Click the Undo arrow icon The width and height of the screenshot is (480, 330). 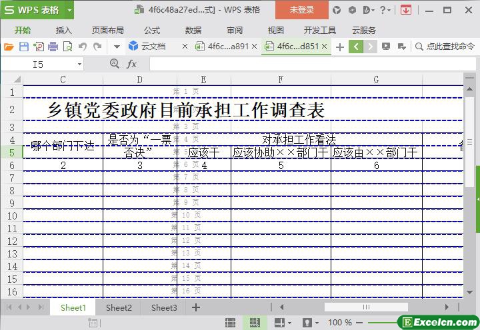pos(83,47)
